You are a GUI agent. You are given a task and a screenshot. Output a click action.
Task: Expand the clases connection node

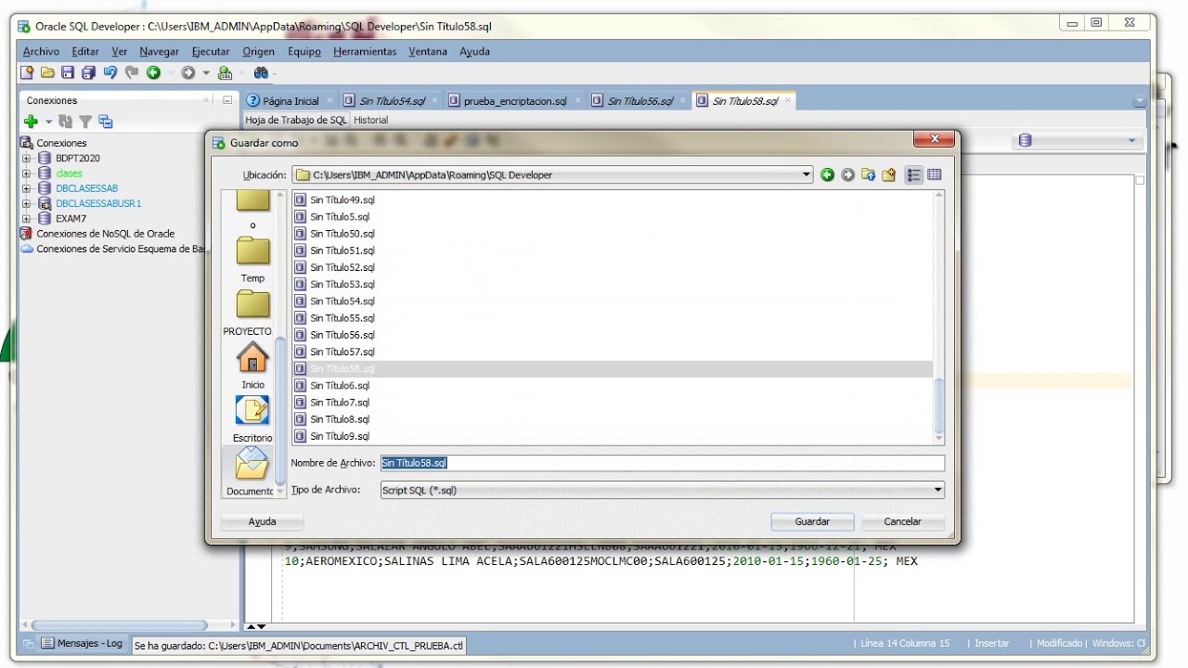tap(26, 173)
